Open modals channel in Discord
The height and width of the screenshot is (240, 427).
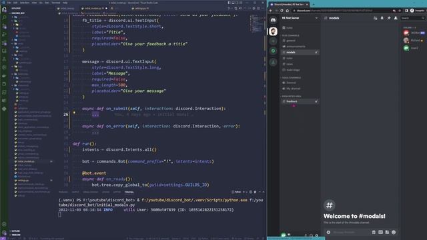(300, 52)
